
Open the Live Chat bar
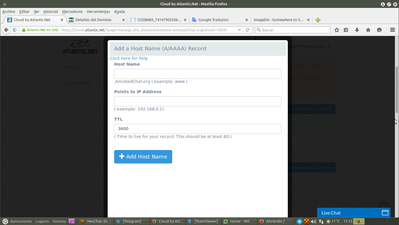coord(354,213)
